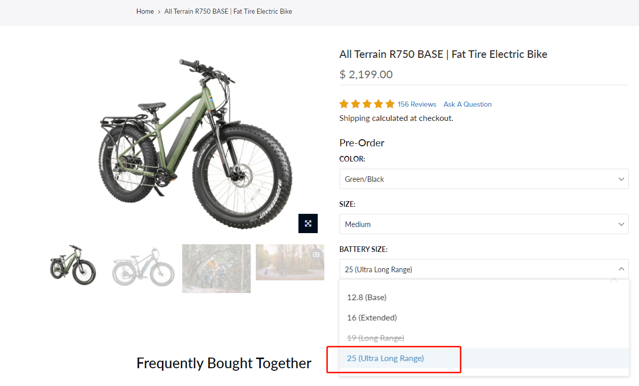Select the crossed-out 19 (Long Range) option
Viewport: 639px width, 386px height.
click(x=376, y=338)
